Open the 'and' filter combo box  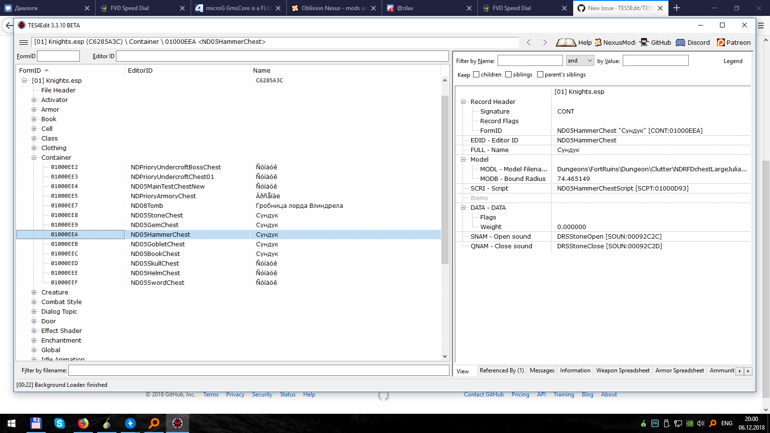pyautogui.click(x=580, y=61)
